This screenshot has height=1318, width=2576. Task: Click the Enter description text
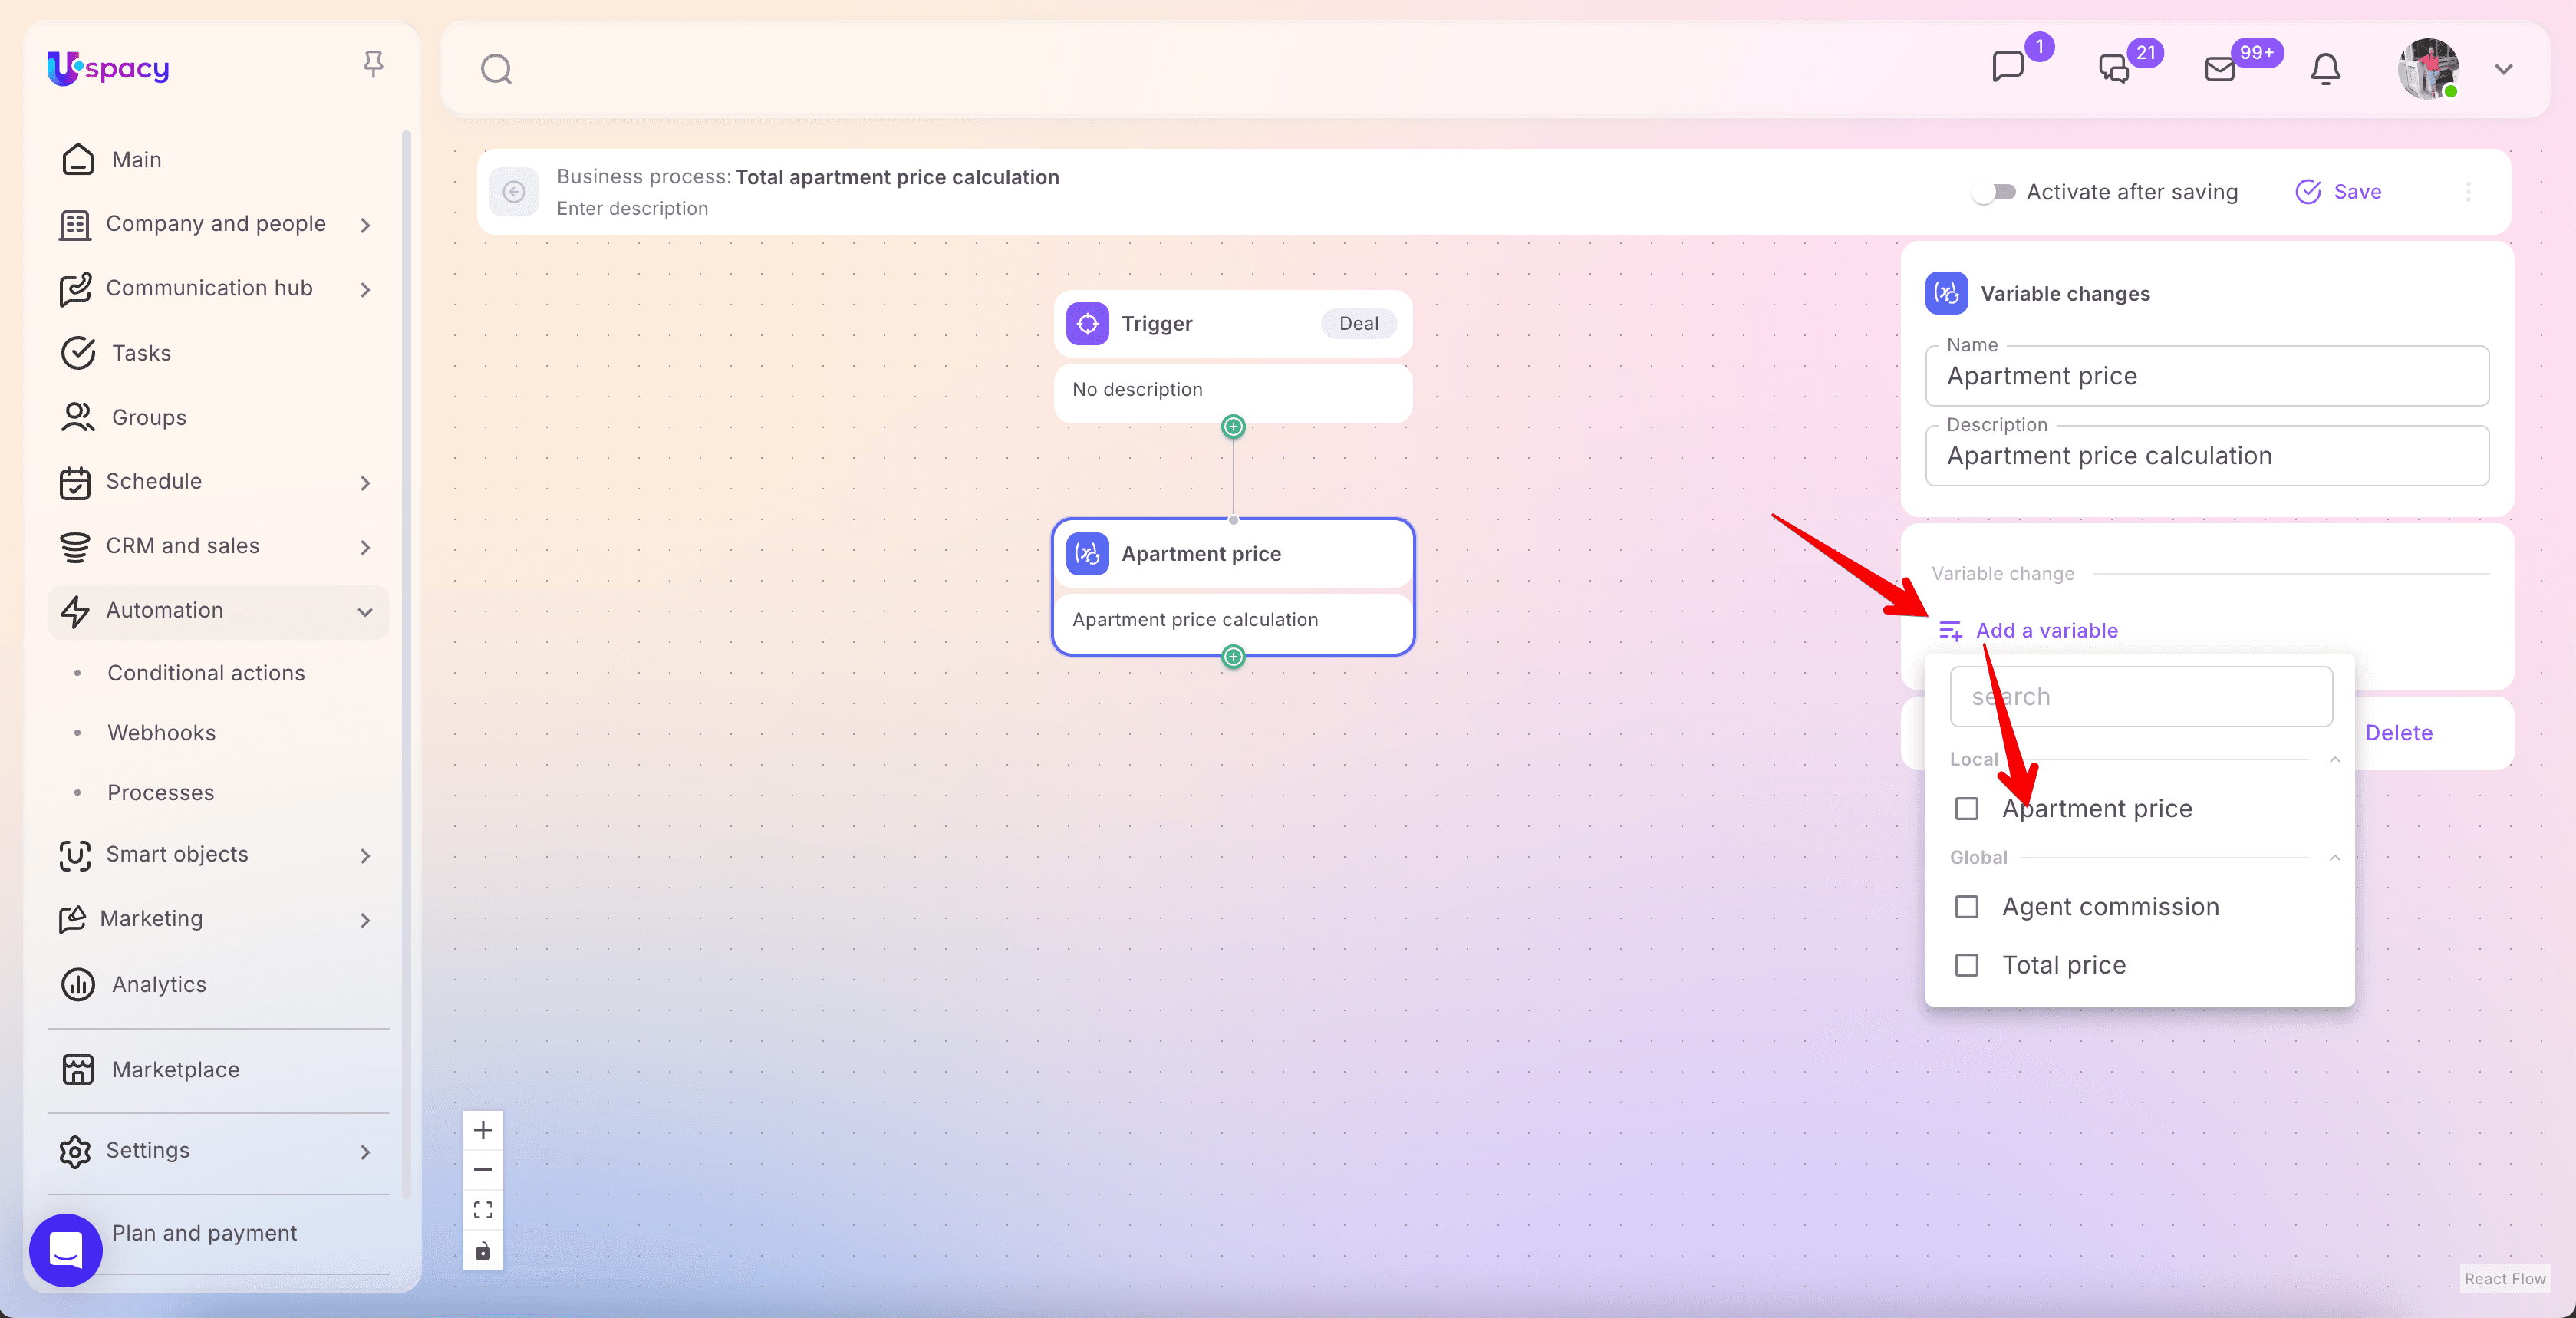pos(632,208)
